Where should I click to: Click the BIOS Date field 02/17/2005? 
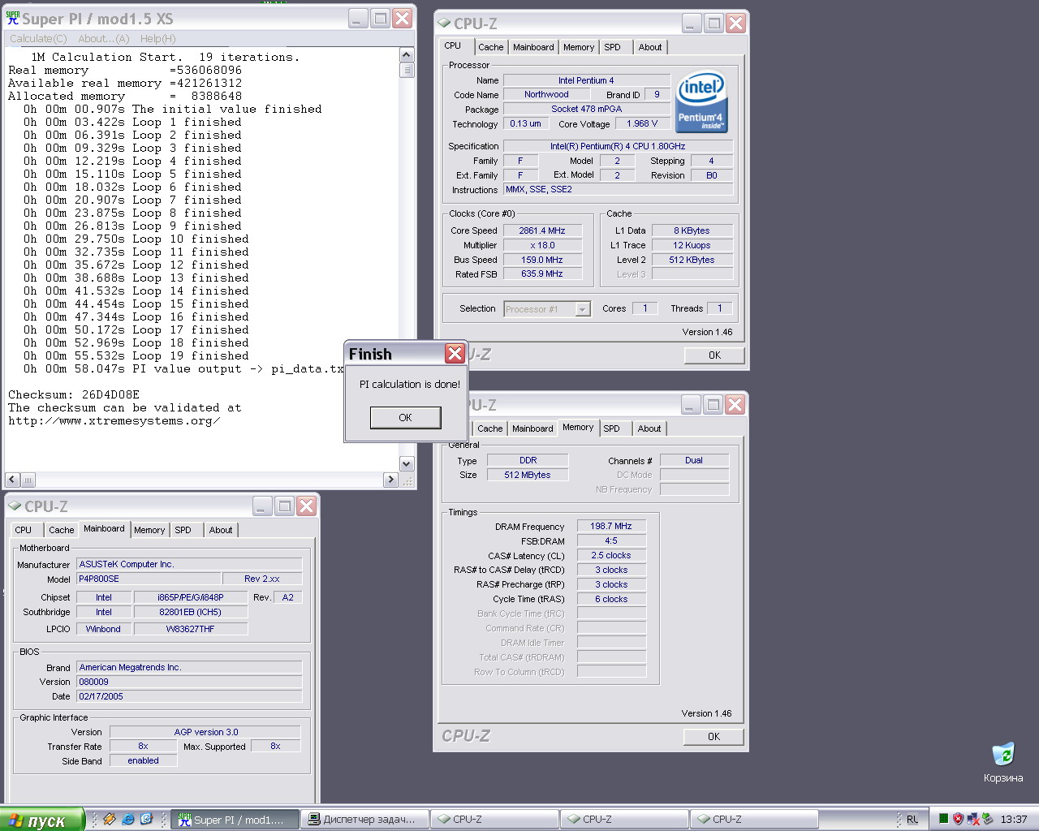(189, 696)
